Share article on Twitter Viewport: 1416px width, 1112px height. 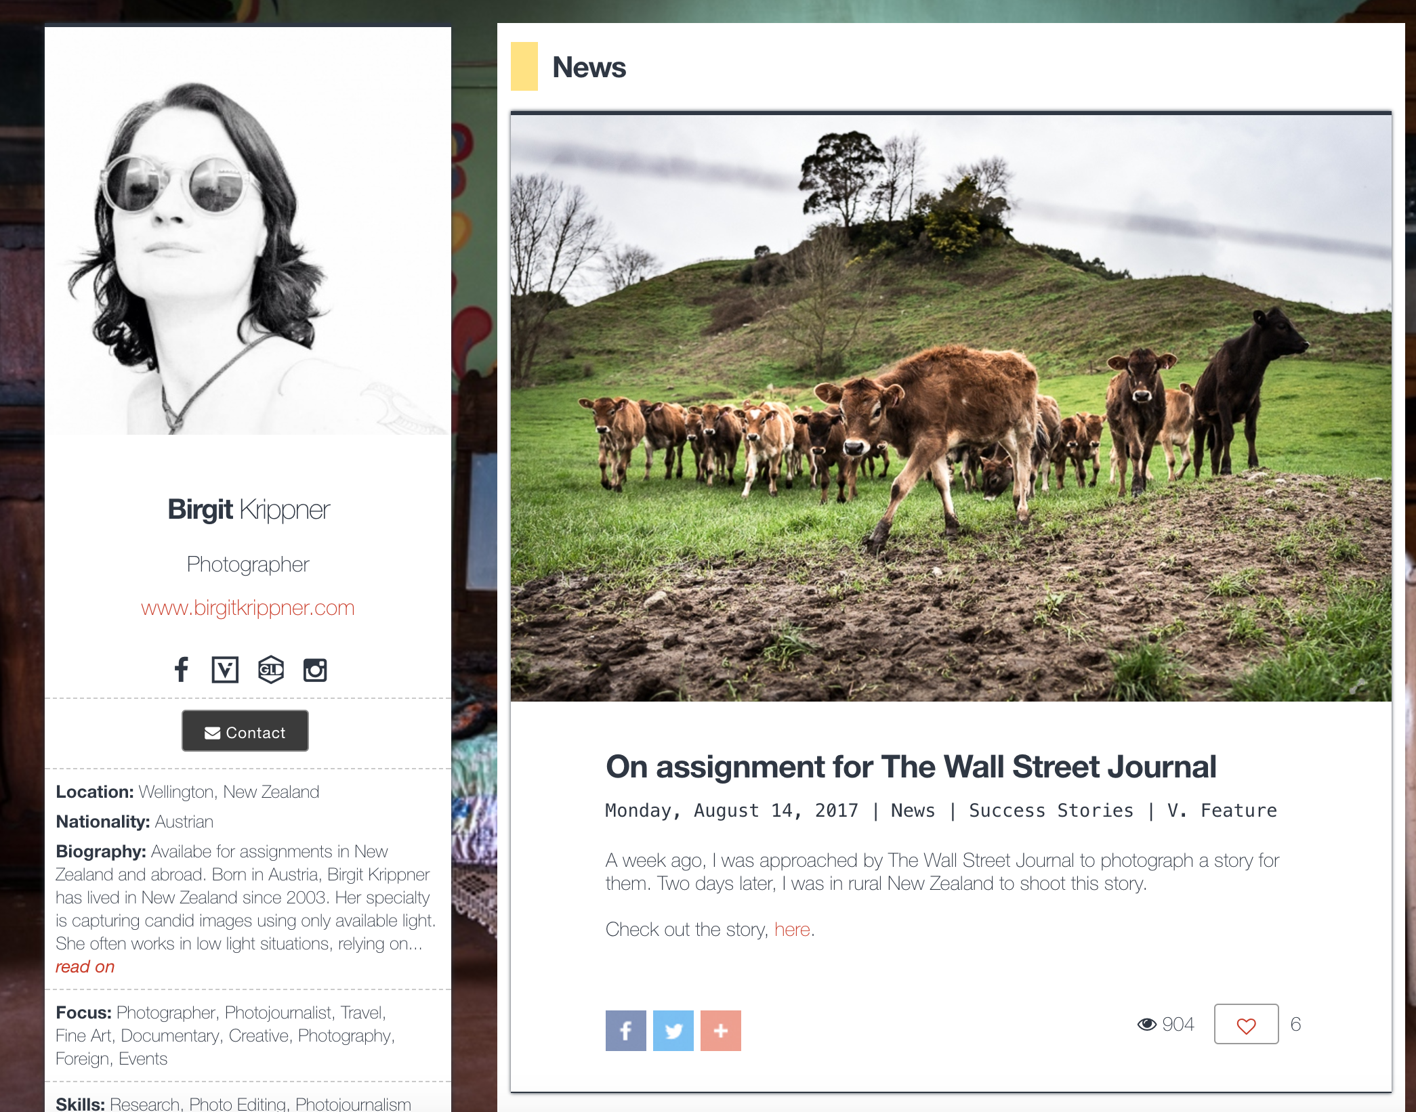click(673, 1030)
